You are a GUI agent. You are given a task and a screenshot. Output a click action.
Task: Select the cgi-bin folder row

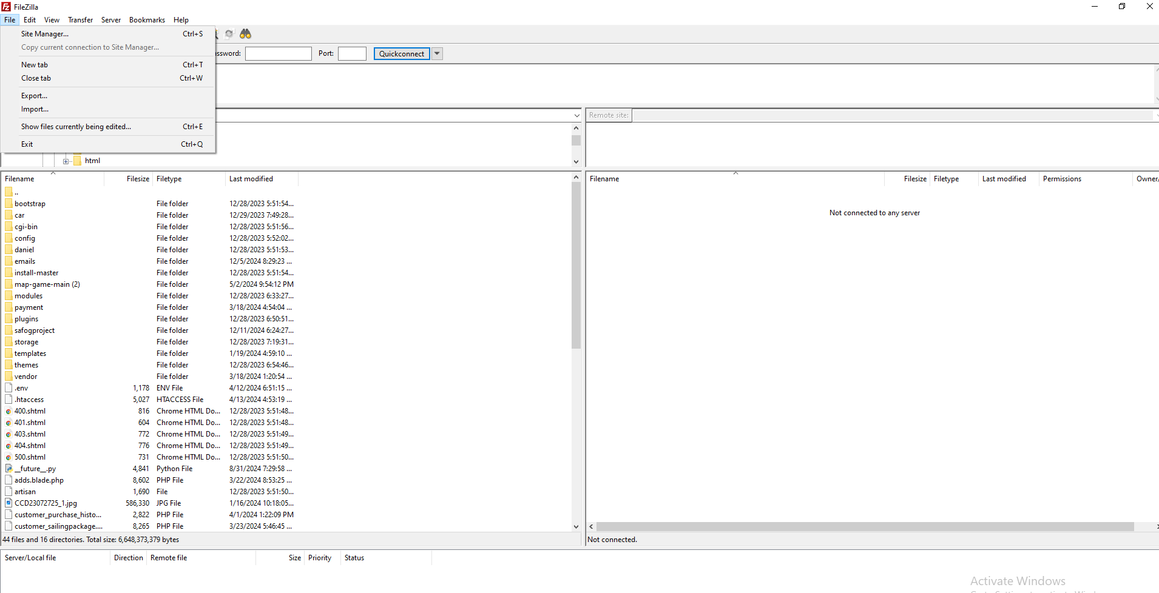[149, 227]
